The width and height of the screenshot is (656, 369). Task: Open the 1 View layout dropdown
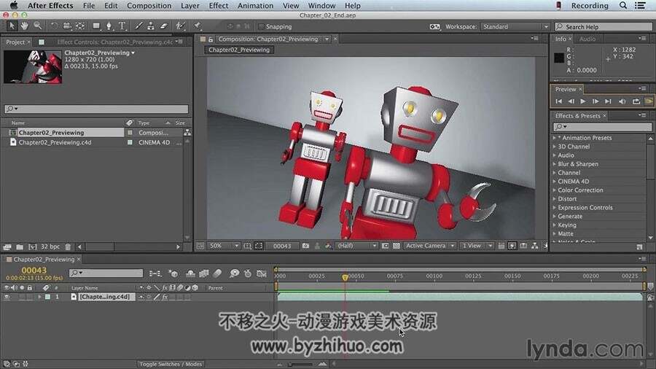coord(476,246)
